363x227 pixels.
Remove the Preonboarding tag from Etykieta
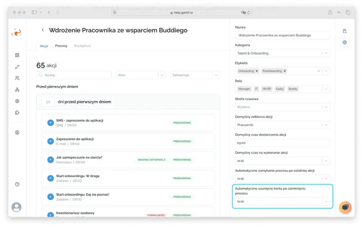coord(284,71)
